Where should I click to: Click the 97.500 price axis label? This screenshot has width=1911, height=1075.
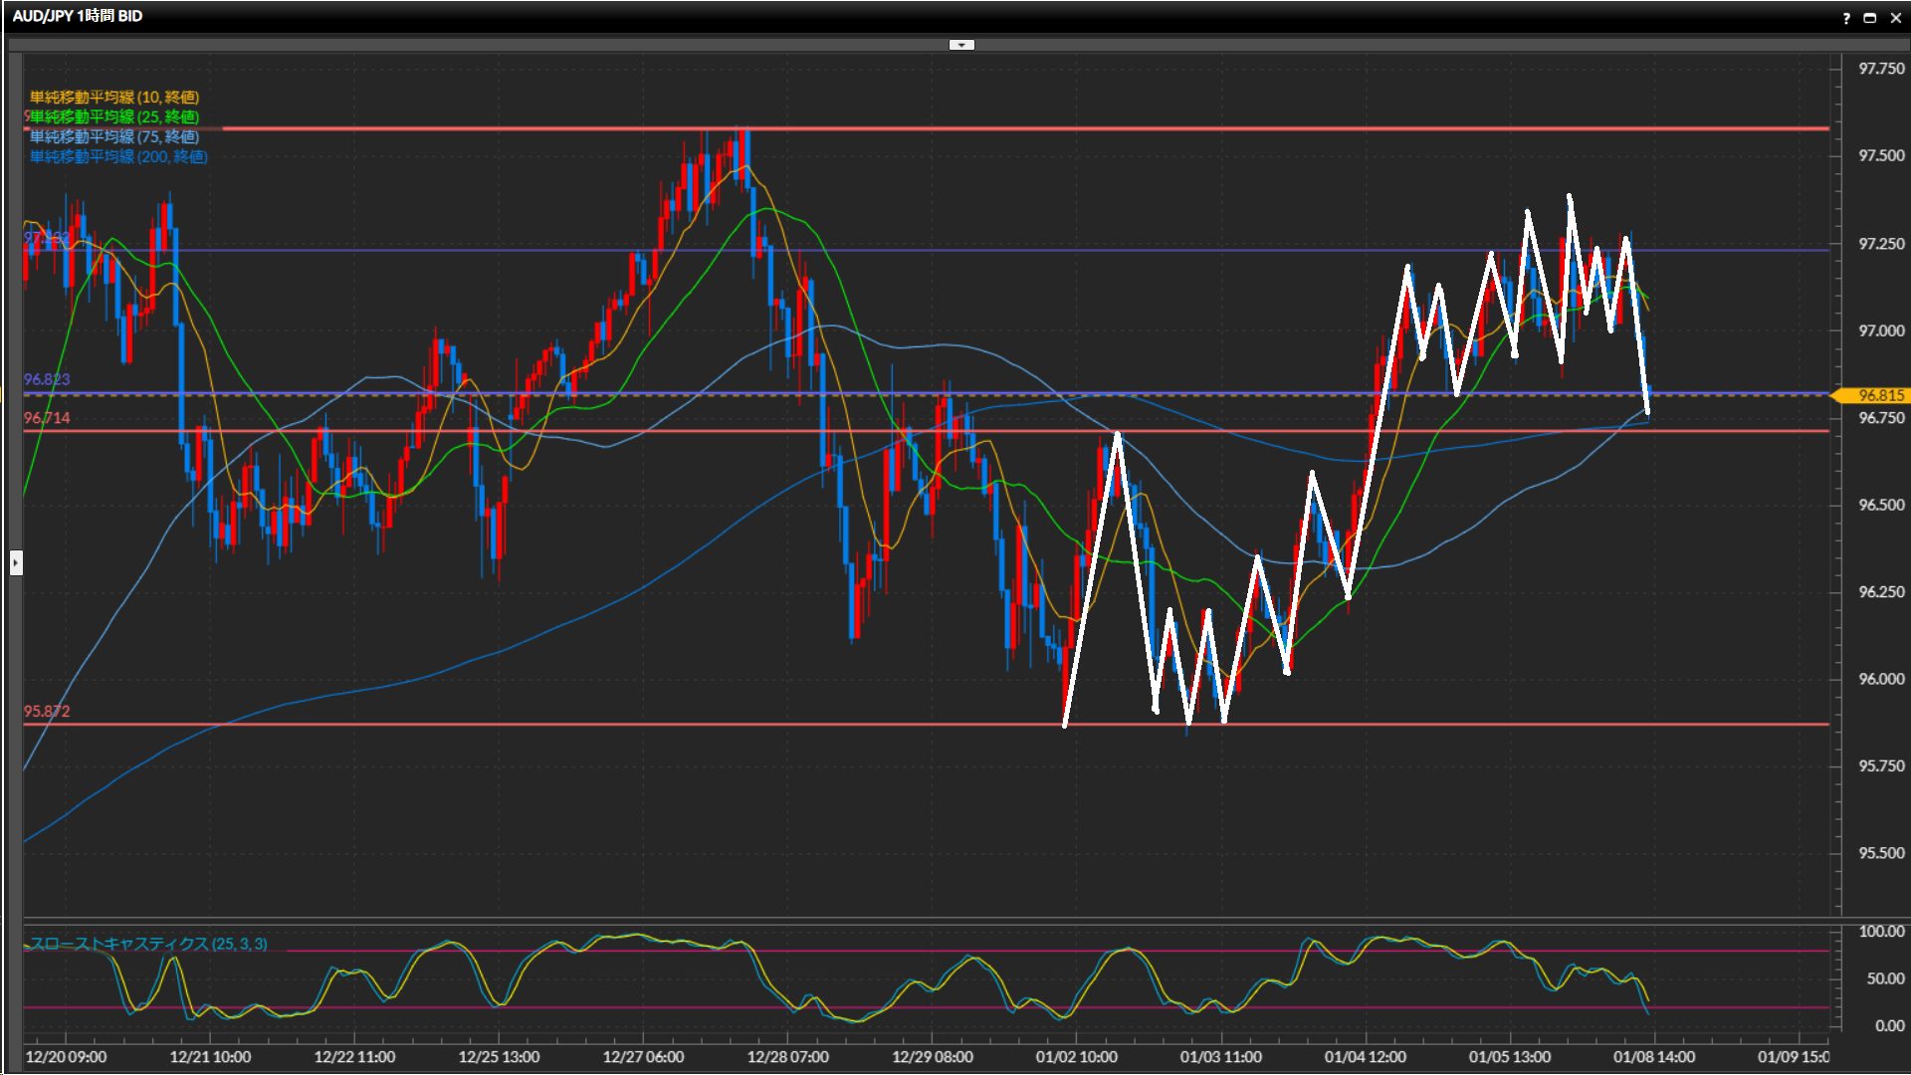(x=1881, y=155)
